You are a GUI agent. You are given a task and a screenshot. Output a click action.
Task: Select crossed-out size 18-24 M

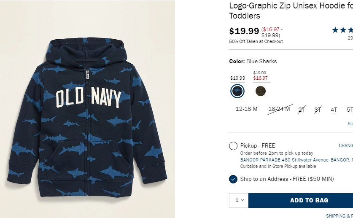[279, 109]
